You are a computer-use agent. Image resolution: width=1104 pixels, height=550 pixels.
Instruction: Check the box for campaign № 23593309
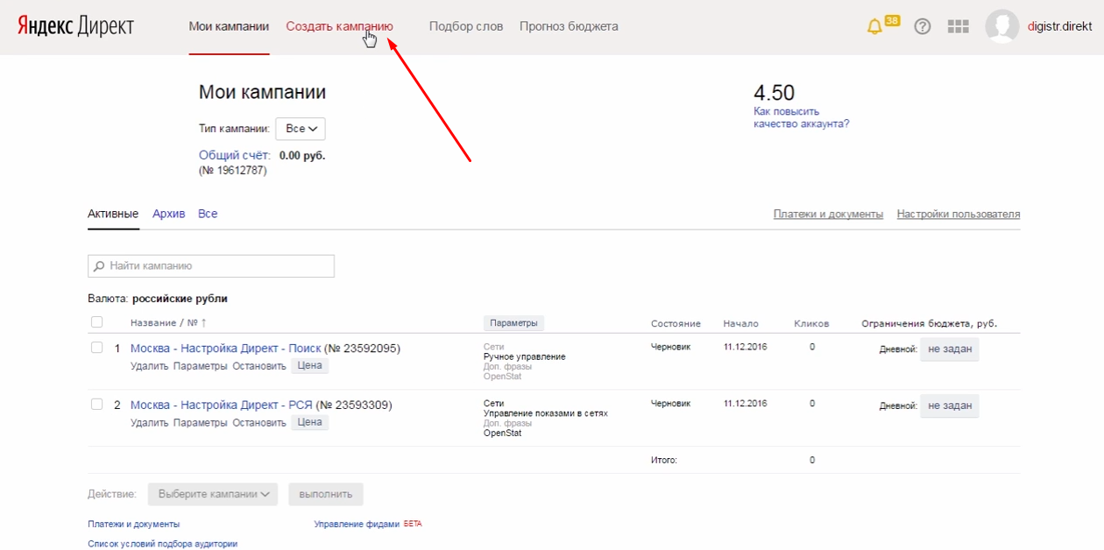tap(97, 404)
